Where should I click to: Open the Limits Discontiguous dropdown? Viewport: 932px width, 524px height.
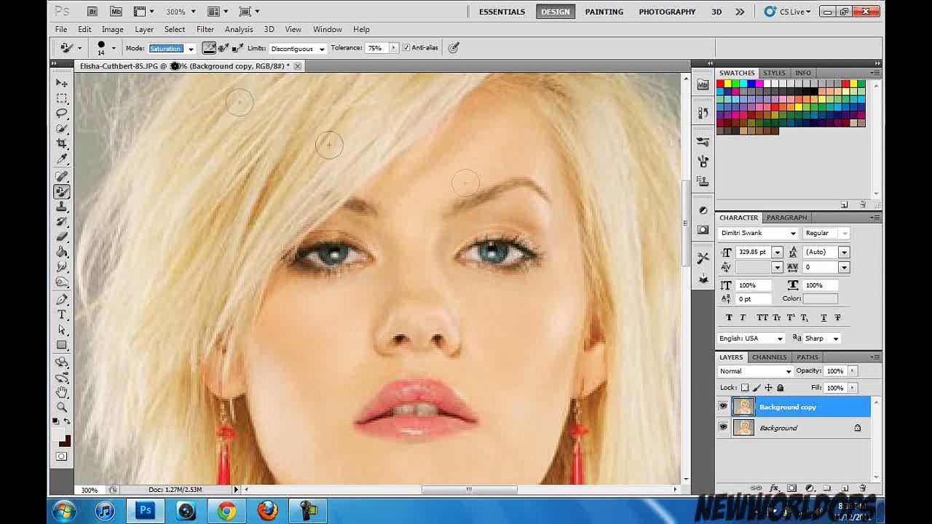tap(297, 49)
